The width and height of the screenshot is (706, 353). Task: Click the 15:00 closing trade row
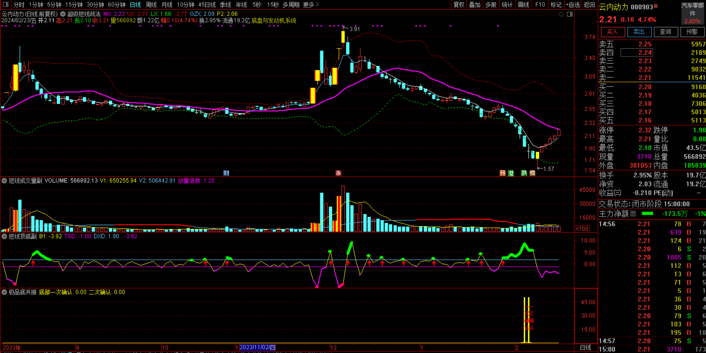(652, 349)
